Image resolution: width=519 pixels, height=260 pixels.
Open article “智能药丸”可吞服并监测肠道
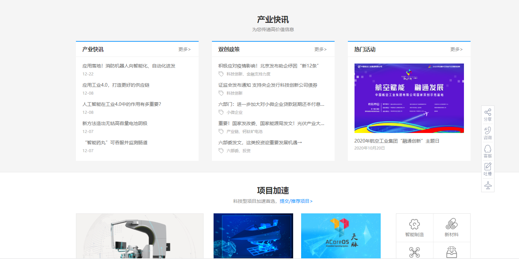(x=115, y=143)
